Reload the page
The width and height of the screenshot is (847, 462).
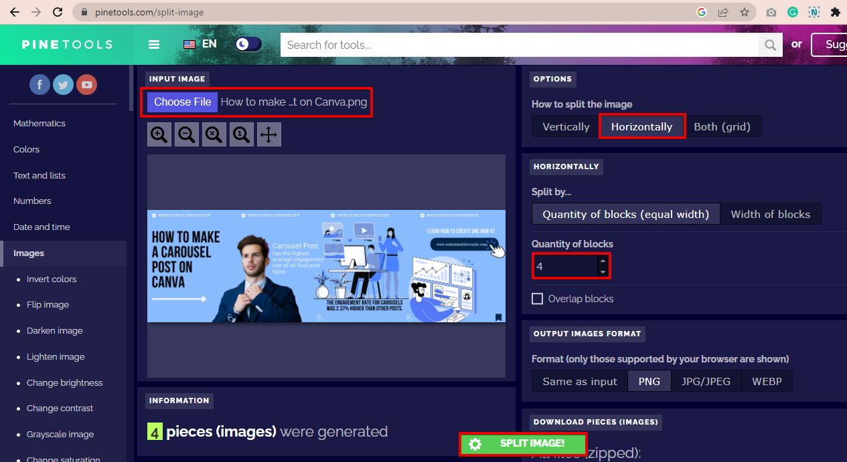pyautogui.click(x=58, y=12)
